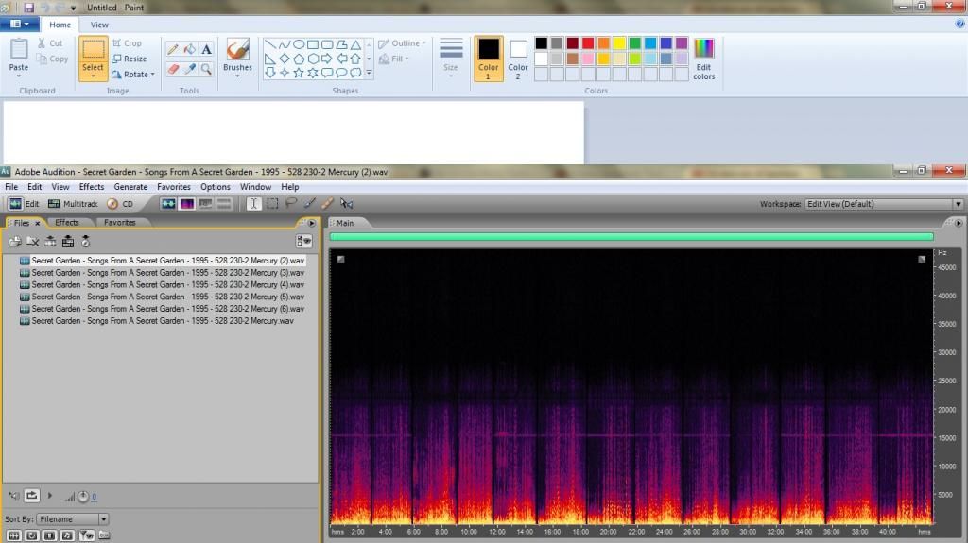
Task: Toggle Show Loop Files filter button
Action: 31,535
